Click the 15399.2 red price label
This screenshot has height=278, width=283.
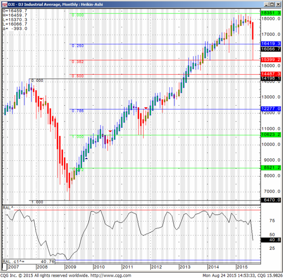pyautogui.click(x=271, y=59)
